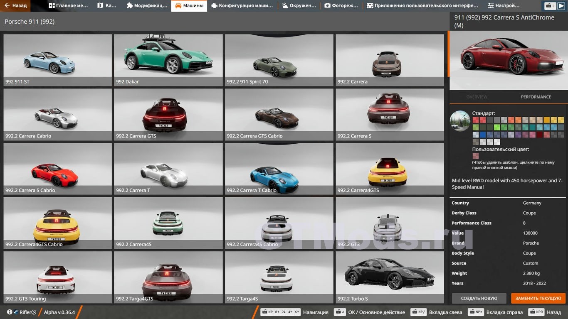The height and width of the screenshot is (319, 568).
Task: Select the Машины tab
Action: [x=189, y=6]
